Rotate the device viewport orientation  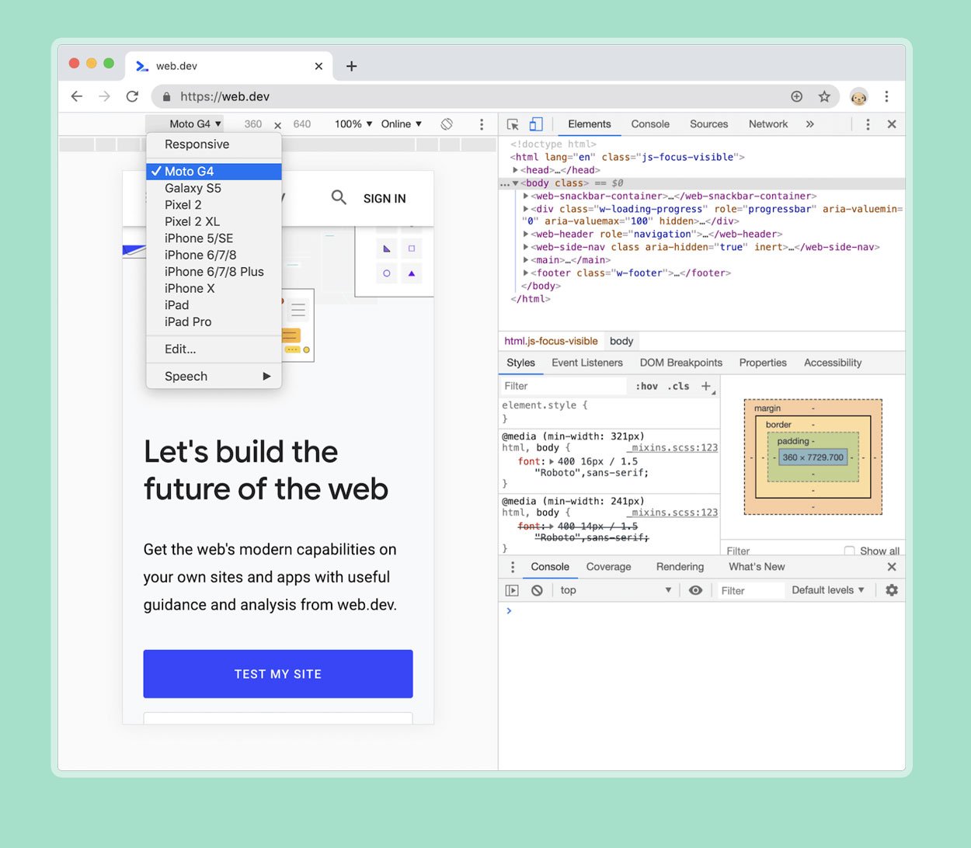pos(447,124)
